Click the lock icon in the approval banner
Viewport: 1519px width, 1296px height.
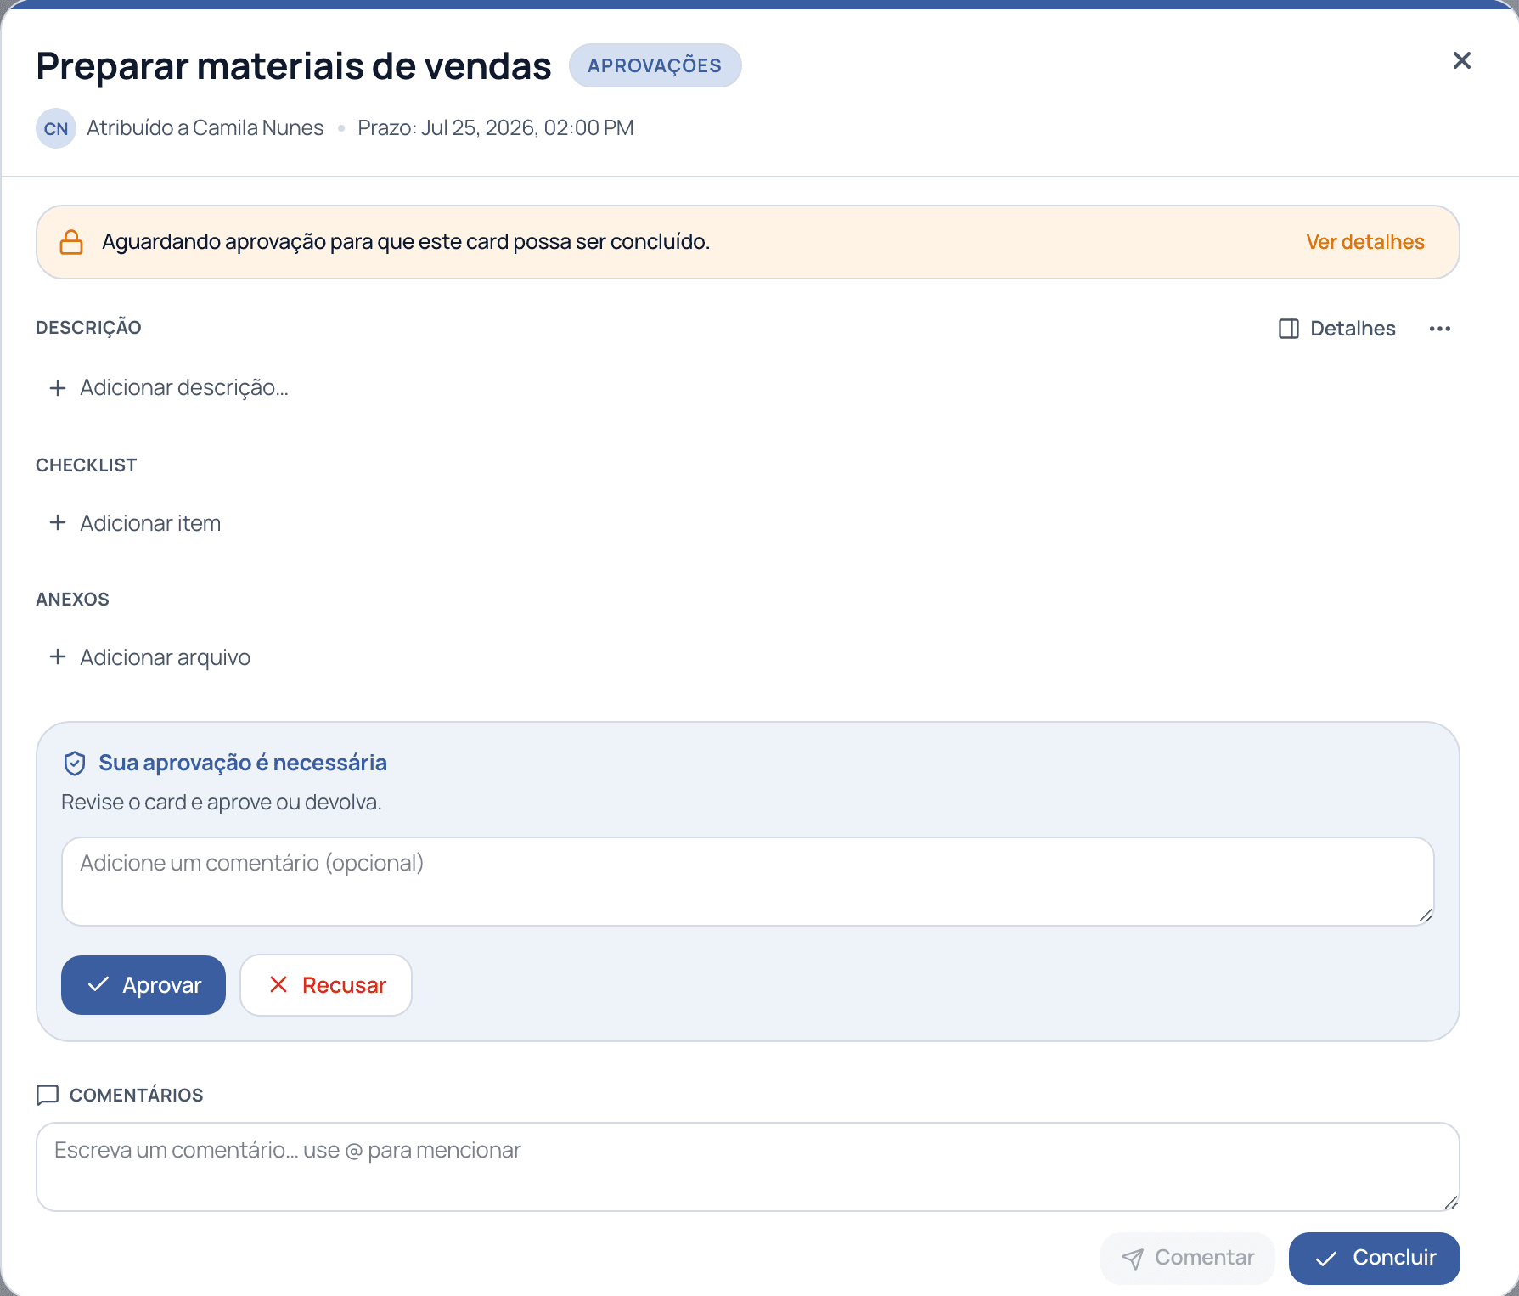pos(71,242)
